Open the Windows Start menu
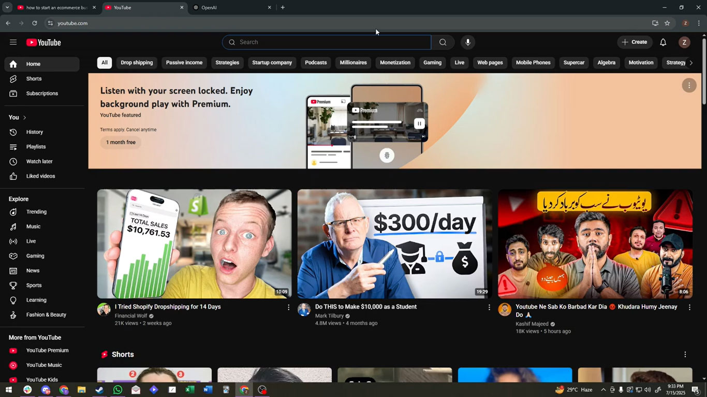707x397 pixels. [x=8, y=390]
